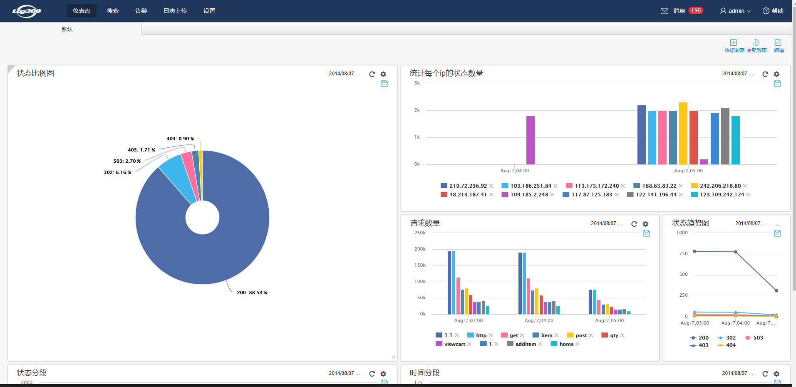Save the 状态比例图 chart as image
The height and width of the screenshot is (387, 796).
[384, 84]
